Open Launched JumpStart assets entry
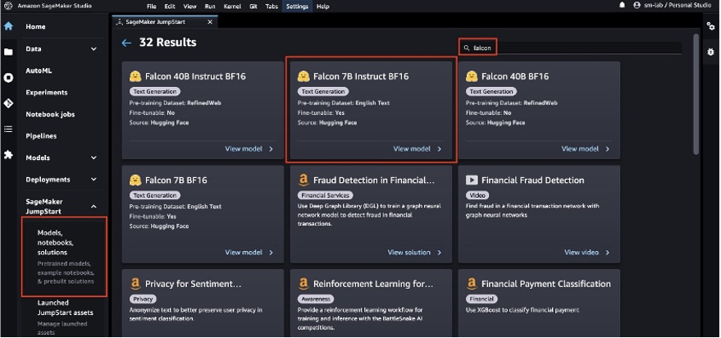This screenshot has width=721, height=338. point(66,317)
